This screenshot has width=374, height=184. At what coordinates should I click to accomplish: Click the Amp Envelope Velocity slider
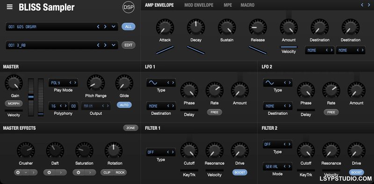289,47
